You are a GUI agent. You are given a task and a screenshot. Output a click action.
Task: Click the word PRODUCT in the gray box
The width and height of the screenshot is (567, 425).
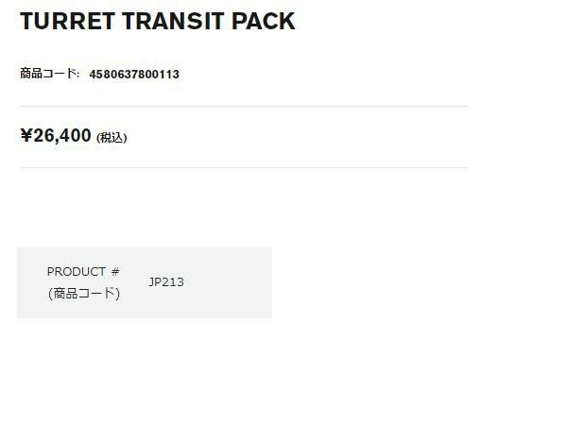tap(77, 272)
